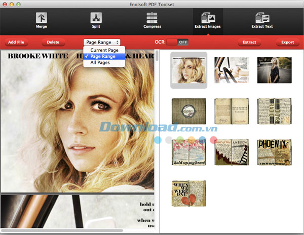
Task: Click the Delete button
Action: click(x=53, y=42)
